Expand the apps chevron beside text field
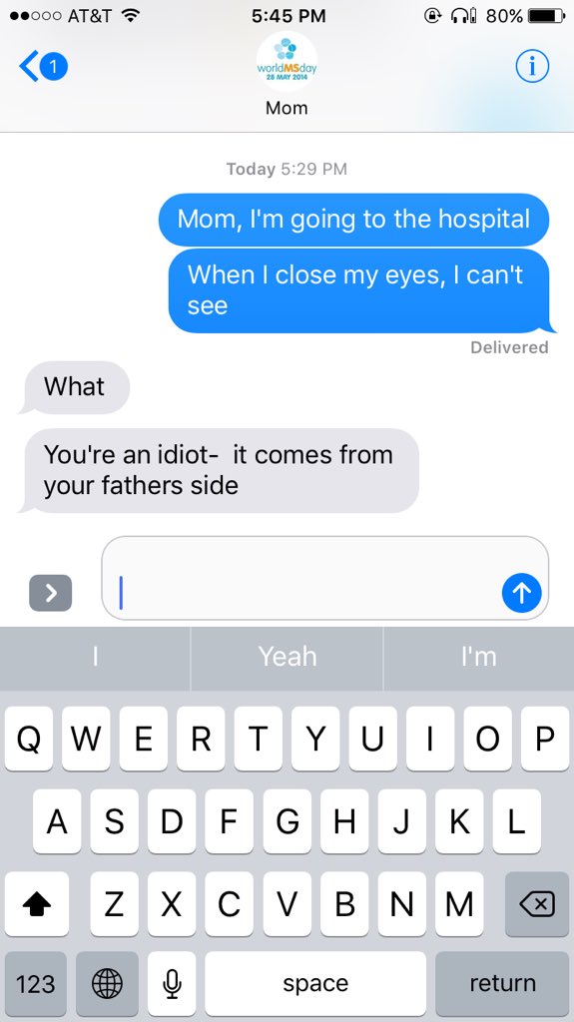Image resolution: width=574 pixels, height=1022 pixels. [50, 593]
